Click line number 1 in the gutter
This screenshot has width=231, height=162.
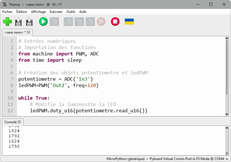12,41
